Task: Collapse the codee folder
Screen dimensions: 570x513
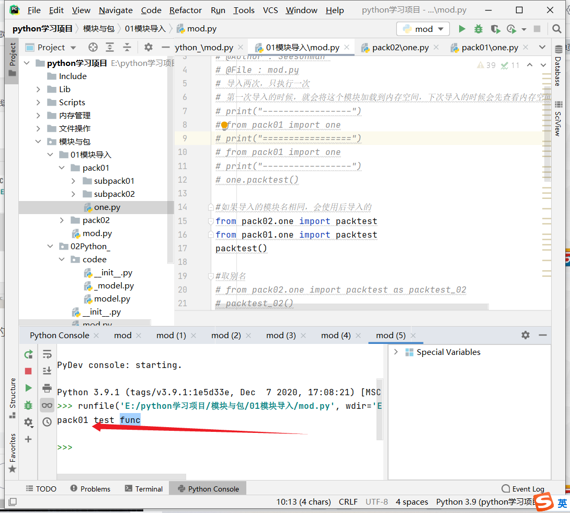Action: pos(61,260)
